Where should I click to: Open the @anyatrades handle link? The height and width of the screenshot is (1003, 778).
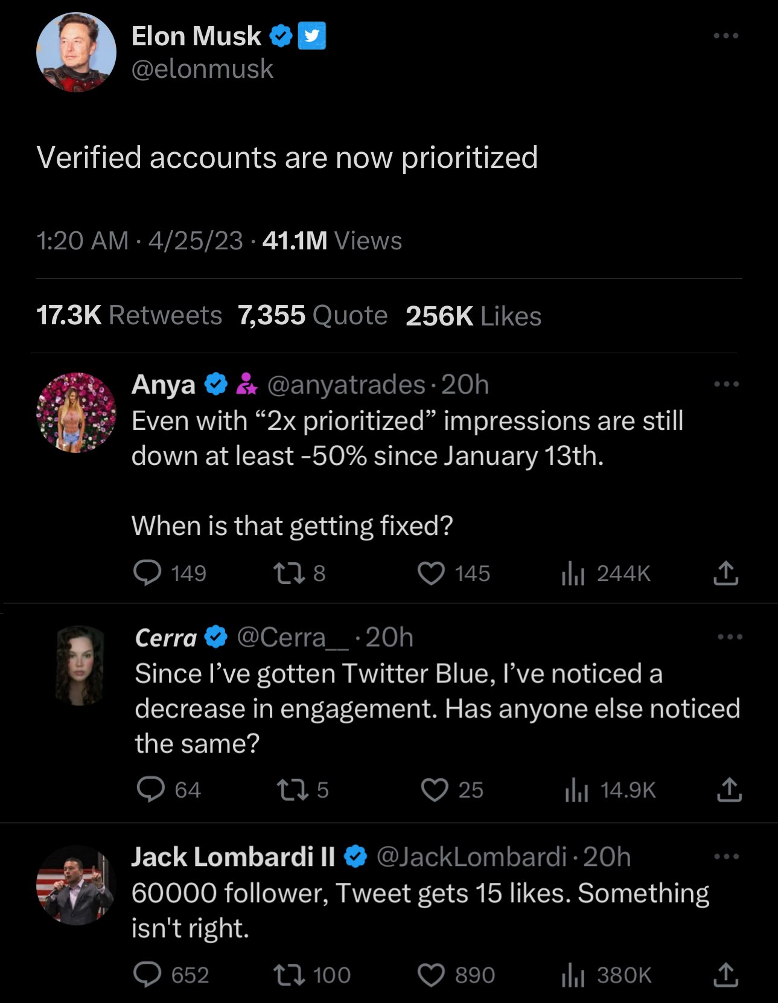click(x=346, y=385)
